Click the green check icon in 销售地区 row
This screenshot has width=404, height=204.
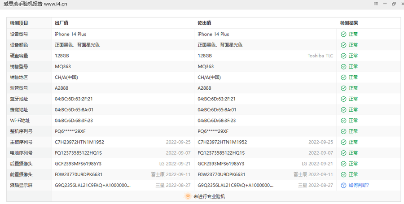pyautogui.click(x=343, y=78)
